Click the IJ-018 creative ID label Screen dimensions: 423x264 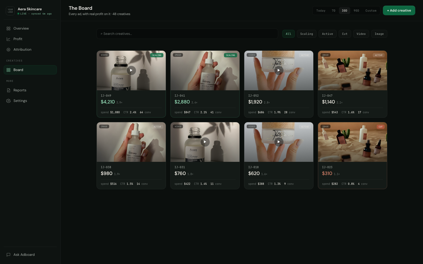coord(254,167)
